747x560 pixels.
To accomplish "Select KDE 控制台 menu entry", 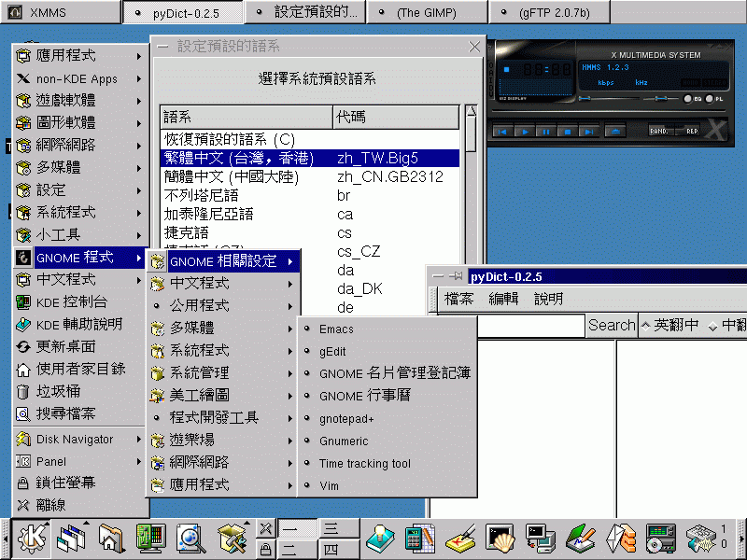I will click(79, 301).
